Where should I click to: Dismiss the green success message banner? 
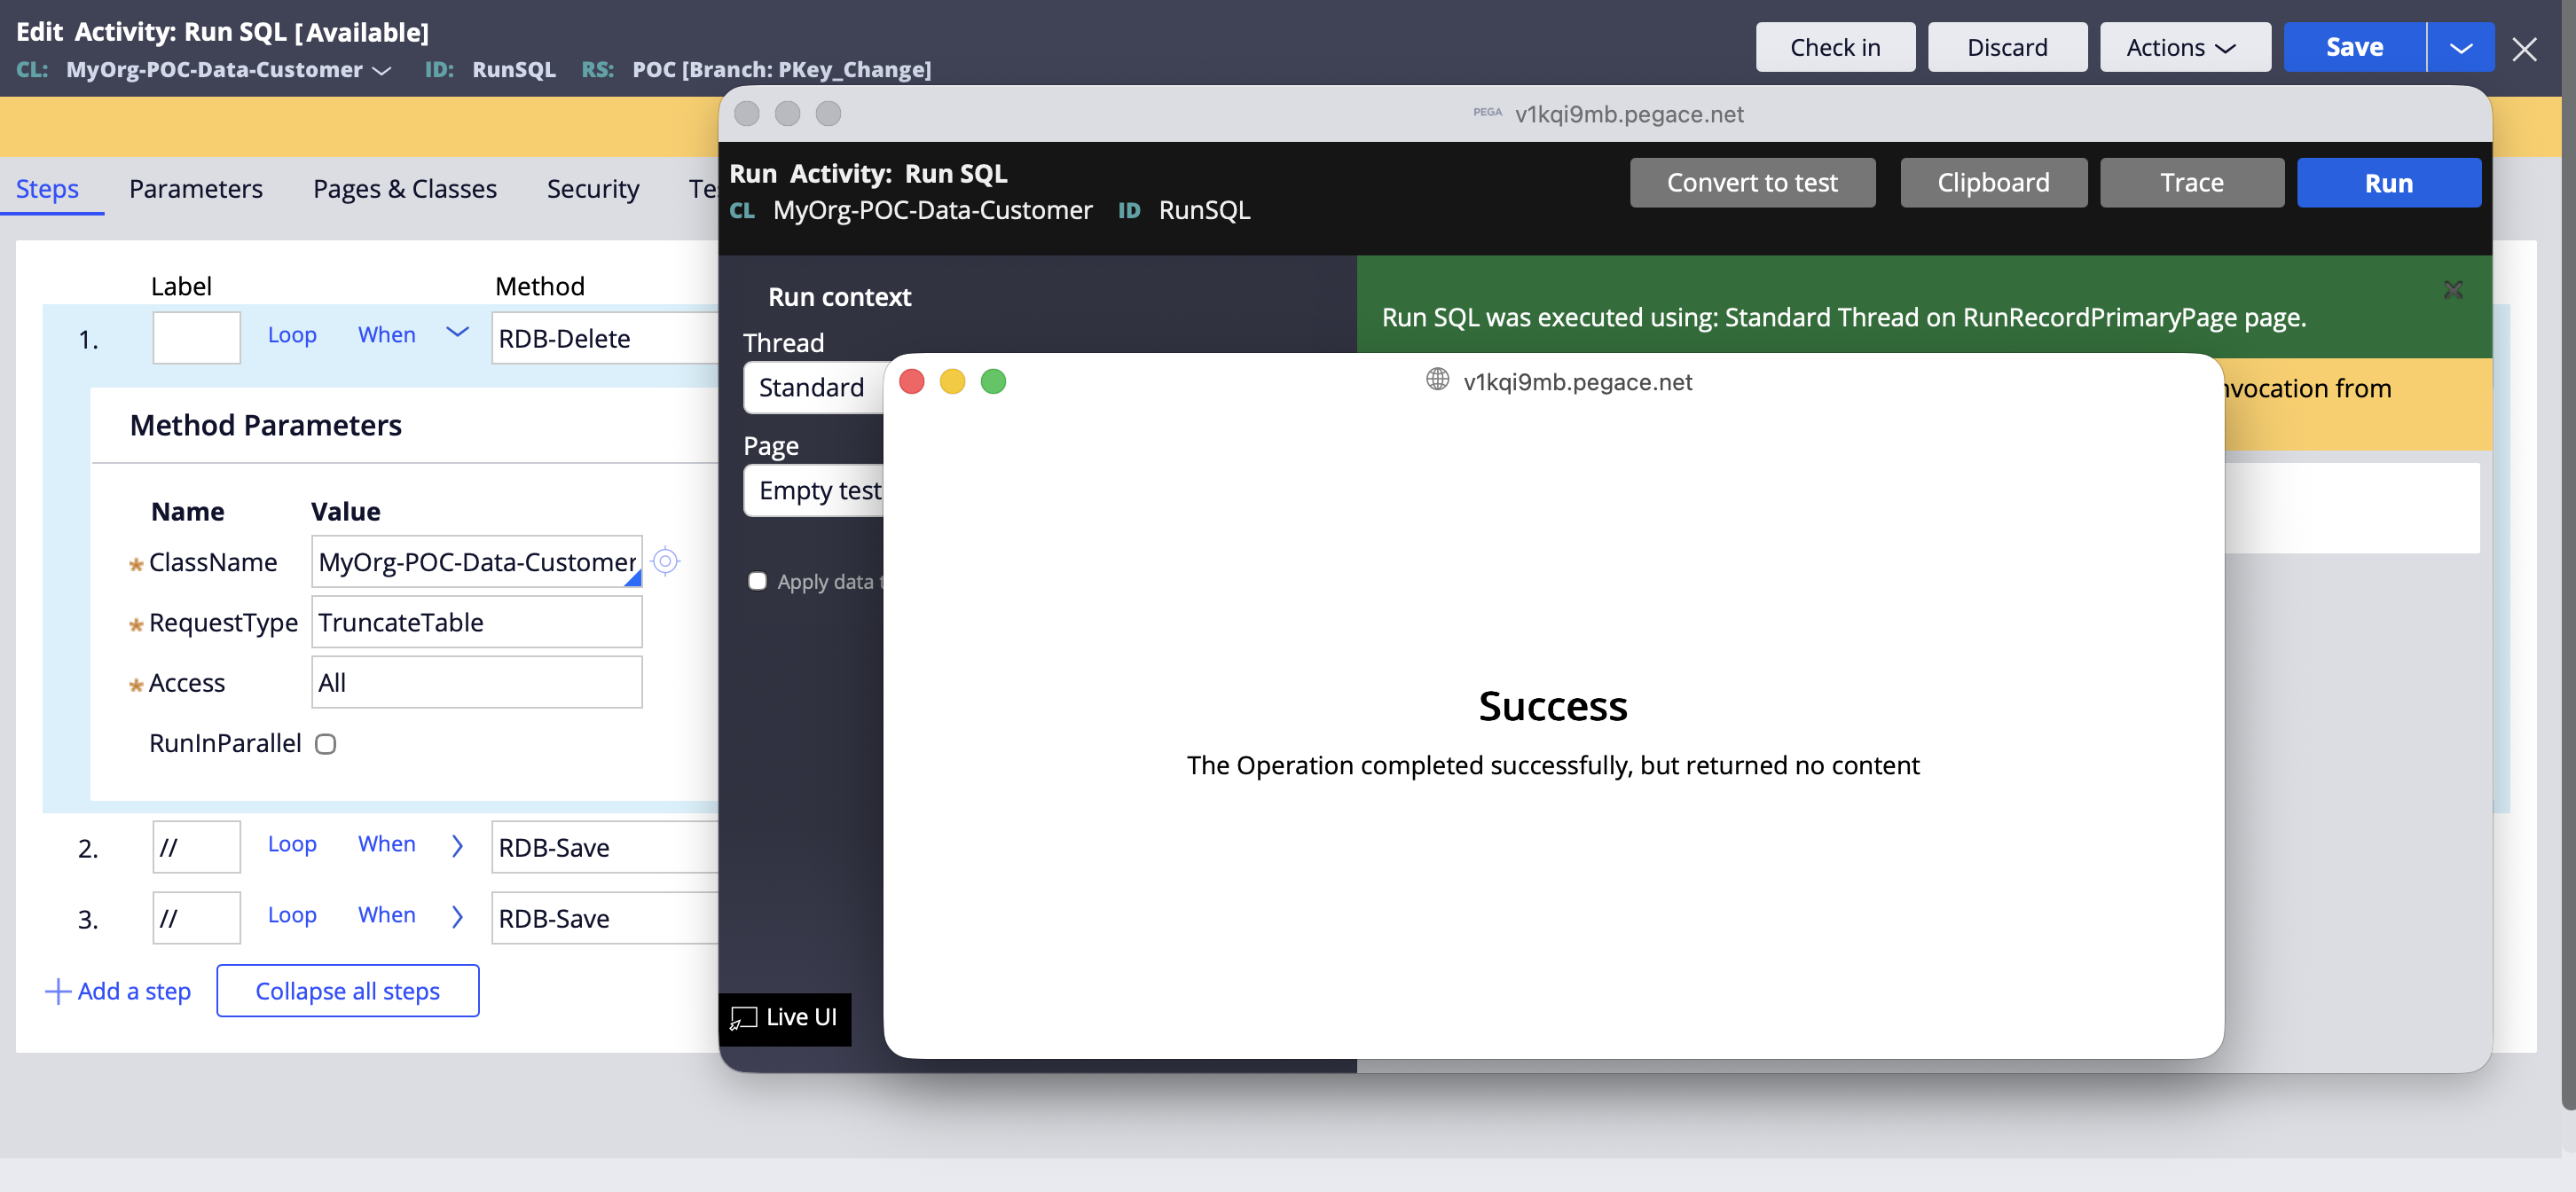point(2452,290)
